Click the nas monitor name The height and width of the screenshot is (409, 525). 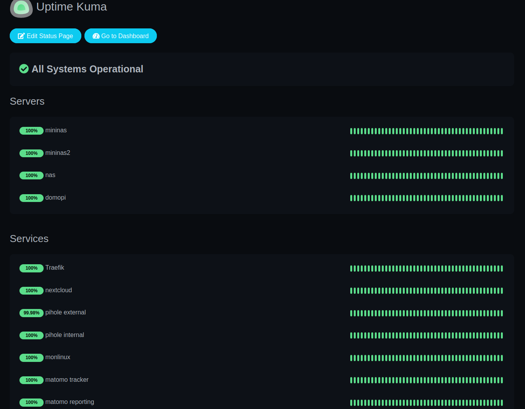click(50, 175)
